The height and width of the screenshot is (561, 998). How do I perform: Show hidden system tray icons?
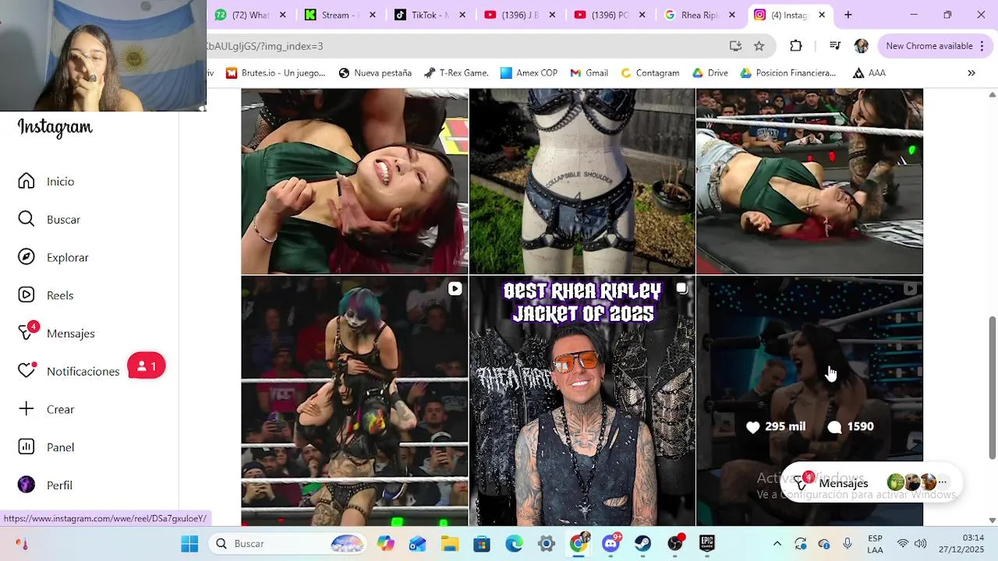tap(777, 544)
